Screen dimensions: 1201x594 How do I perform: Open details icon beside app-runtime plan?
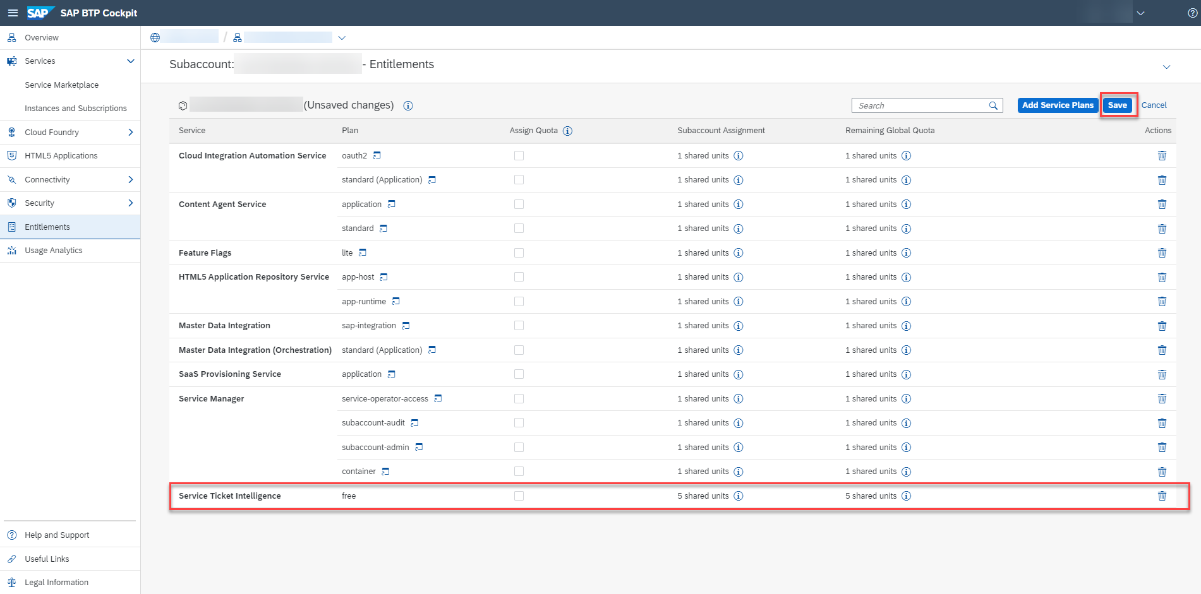pyautogui.click(x=396, y=301)
